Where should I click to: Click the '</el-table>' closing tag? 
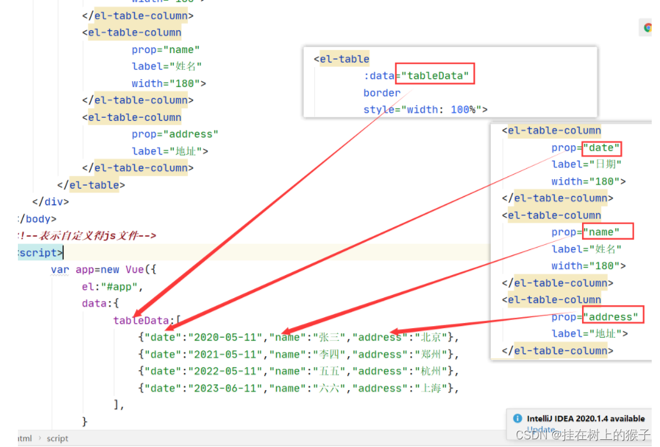pos(91,185)
